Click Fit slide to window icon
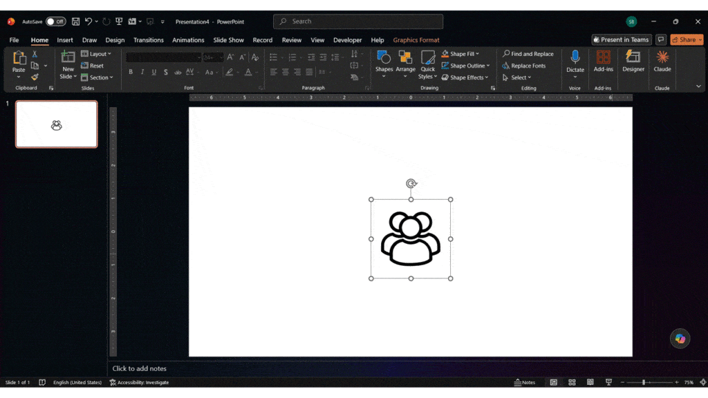The image size is (708, 398). click(x=702, y=382)
